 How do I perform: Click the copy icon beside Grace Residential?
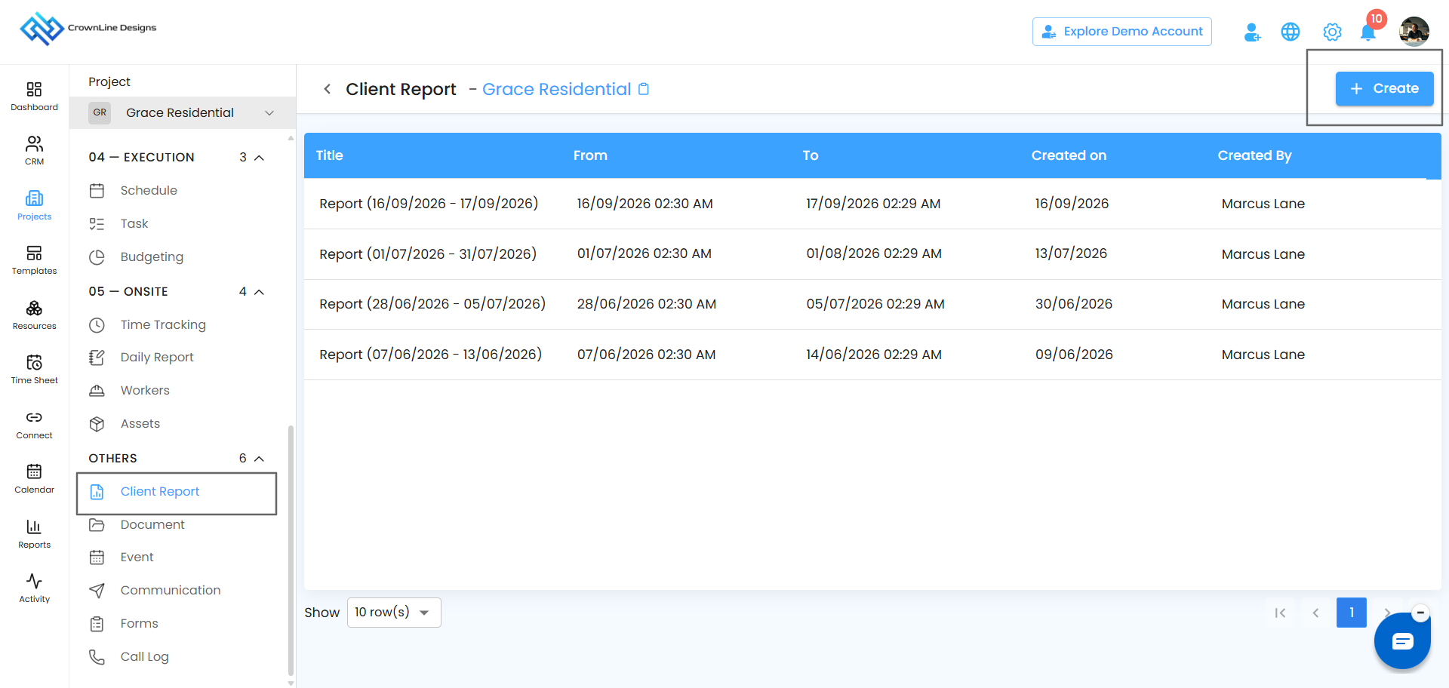click(x=644, y=89)
